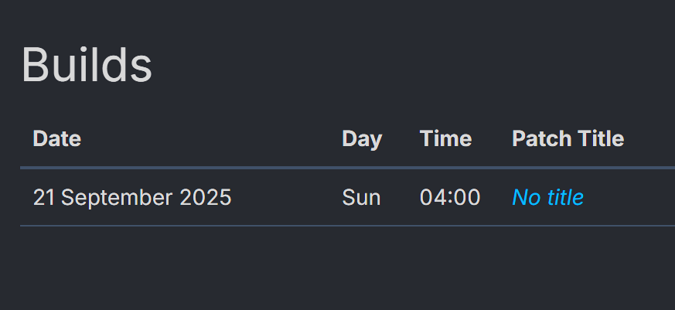Click the day number 21 in the row
Viewport: 675px width, 310px height.
(43, 198)
